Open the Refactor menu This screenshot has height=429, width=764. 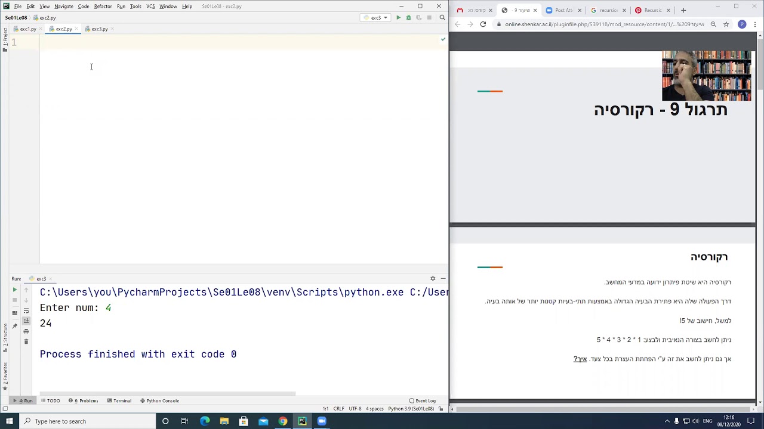click(103, 7)
